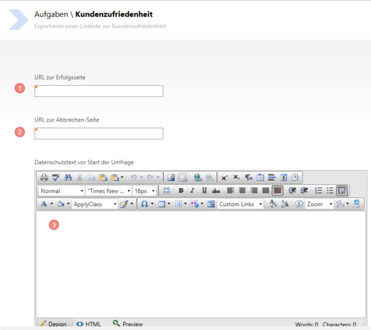Screen dimensions: 371x330
Task: Open the ApplyClass CSS class selector
Action: tap(95, 204)
